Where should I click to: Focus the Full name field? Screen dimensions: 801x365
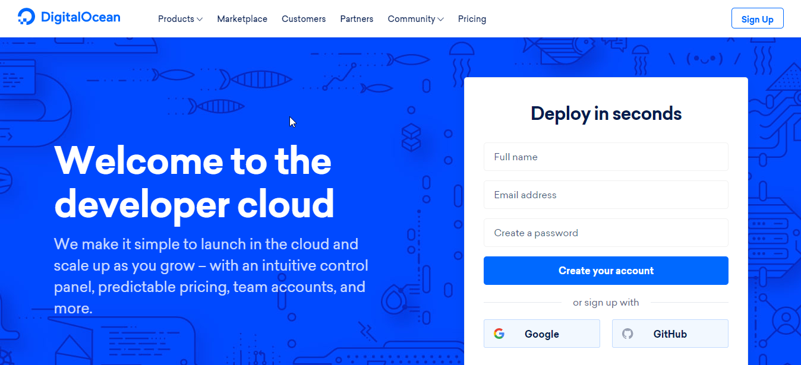(606, 157)
